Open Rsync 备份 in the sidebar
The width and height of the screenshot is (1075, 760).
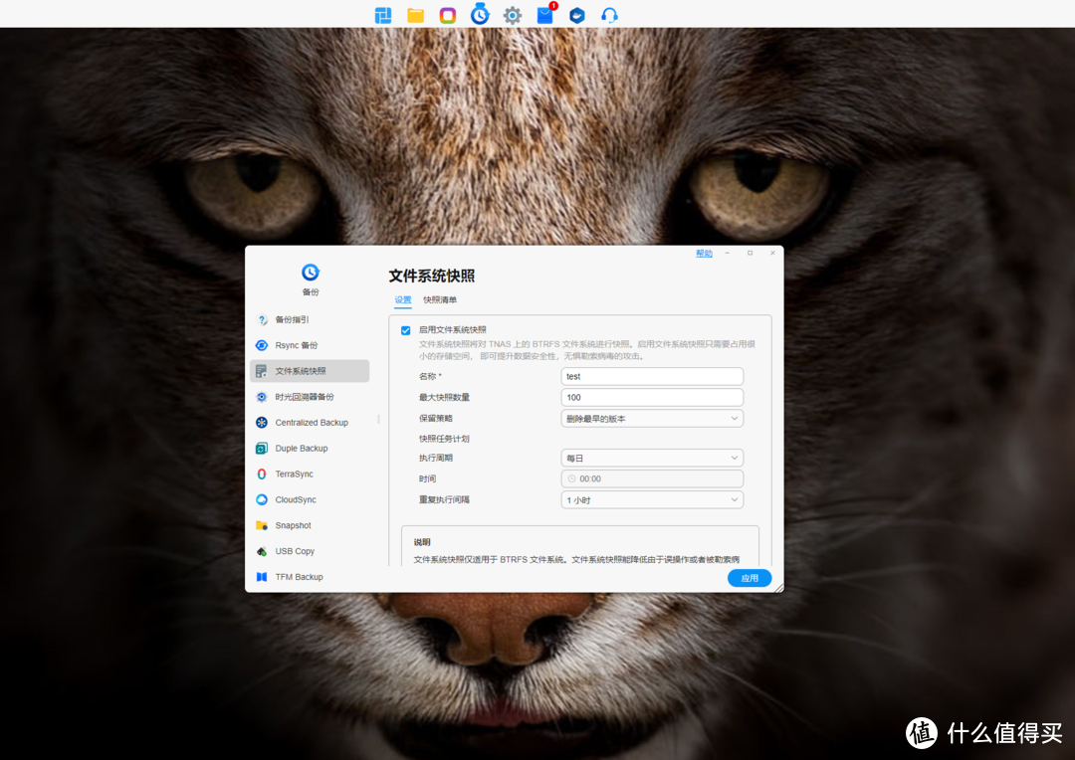point(297,345)
